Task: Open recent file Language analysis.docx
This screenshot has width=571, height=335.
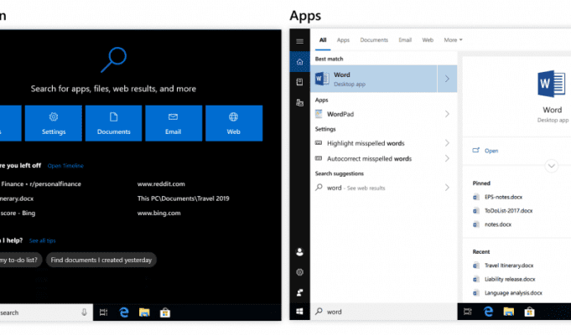Action: coord(513,293)
